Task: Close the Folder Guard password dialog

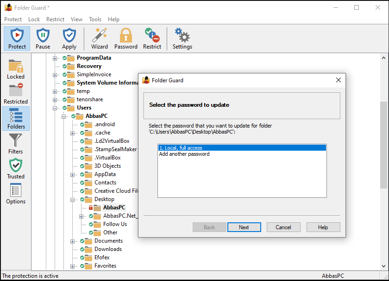Action: (x=339, y=80)
